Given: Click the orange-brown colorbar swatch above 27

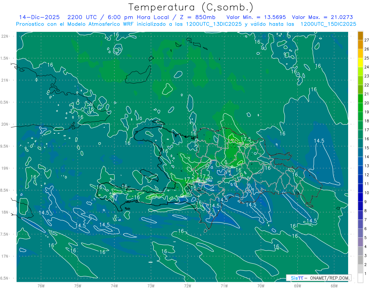Looking at the screenshot, I should click(x=360, y=36).
